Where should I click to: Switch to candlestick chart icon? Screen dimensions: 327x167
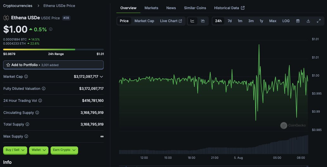coord(203,21)
